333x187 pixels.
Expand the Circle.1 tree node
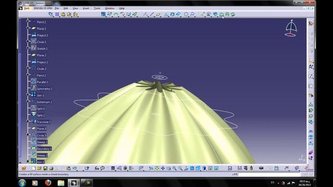pyautogui.click(x=28, y=41)
